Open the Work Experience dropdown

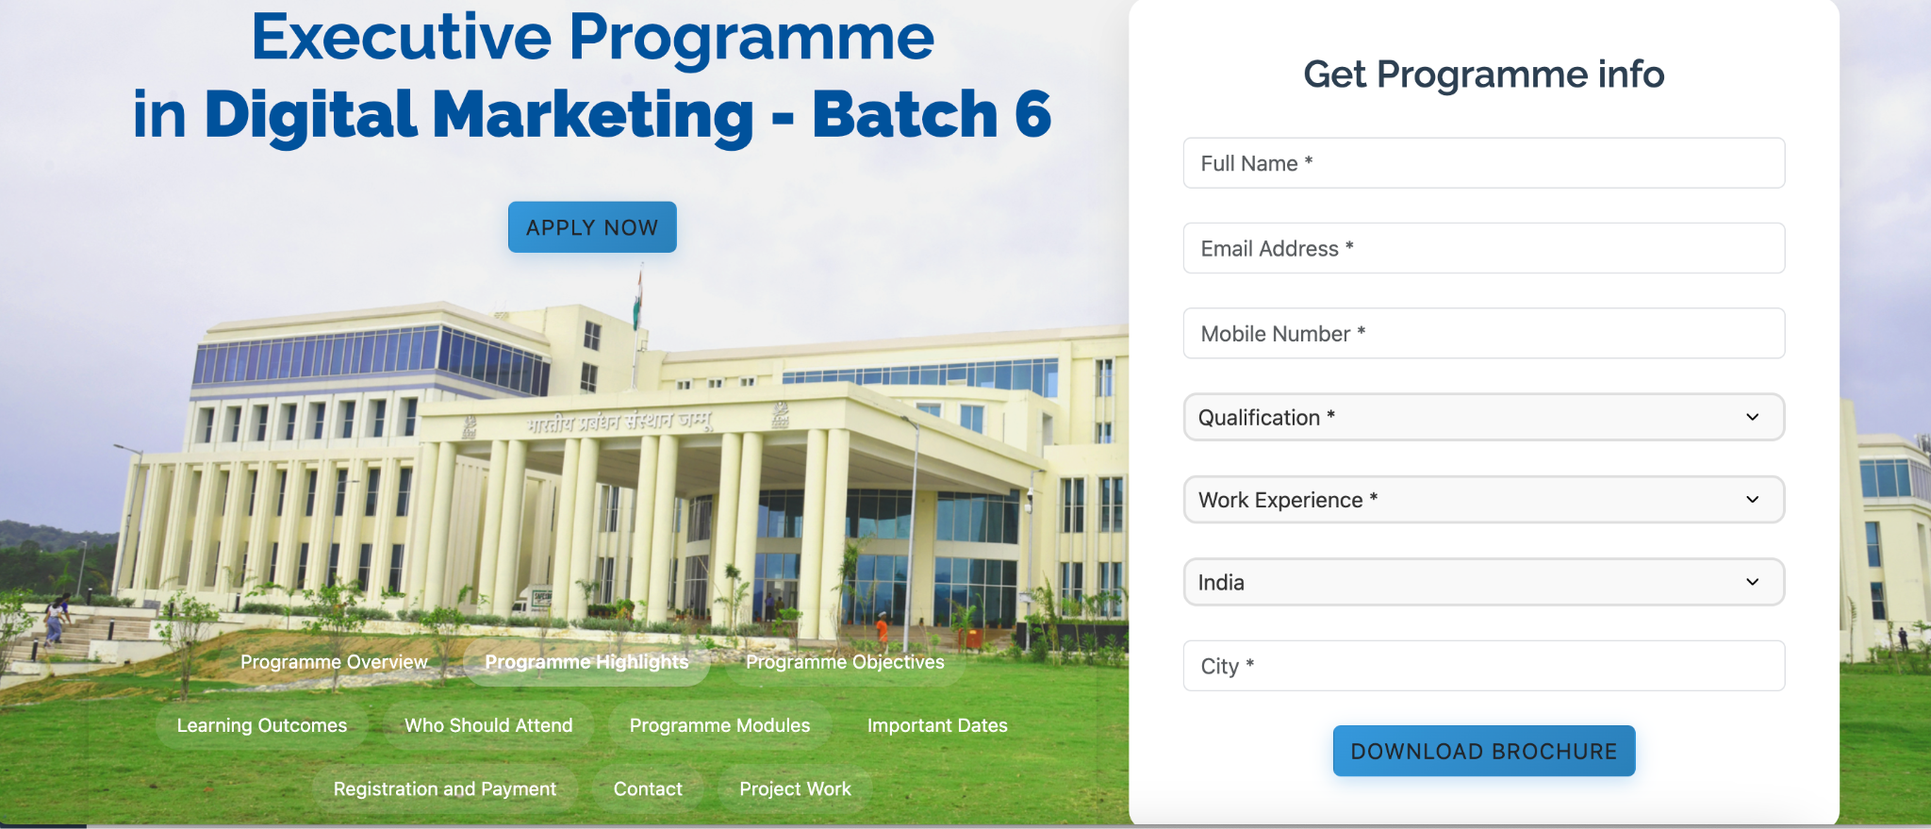[1484, 500]
